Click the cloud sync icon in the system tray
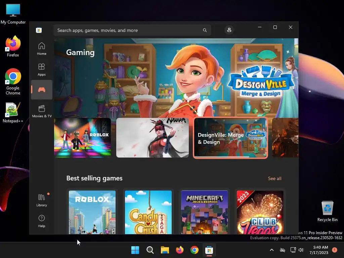Viewport: 344px width, 258px height. pos(283,250)
